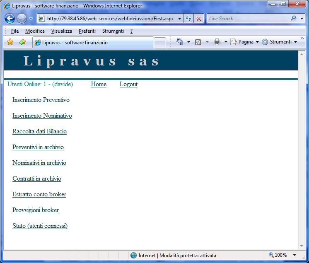Click the scrollbar down arrow
Screen dimensions: 309x263
[x=302, y=246]
